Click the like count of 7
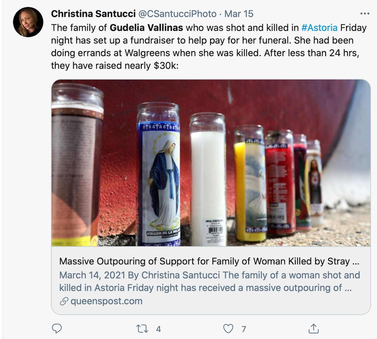377x339 pixels. pos(244,329)
